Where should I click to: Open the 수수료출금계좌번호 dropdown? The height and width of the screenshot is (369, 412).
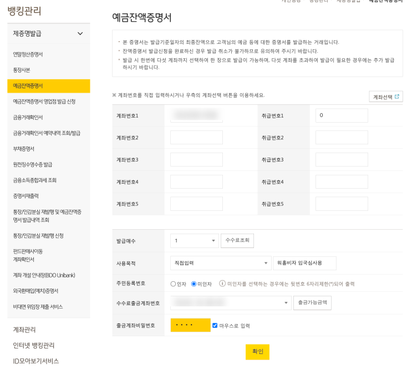(x=231, y=303)
